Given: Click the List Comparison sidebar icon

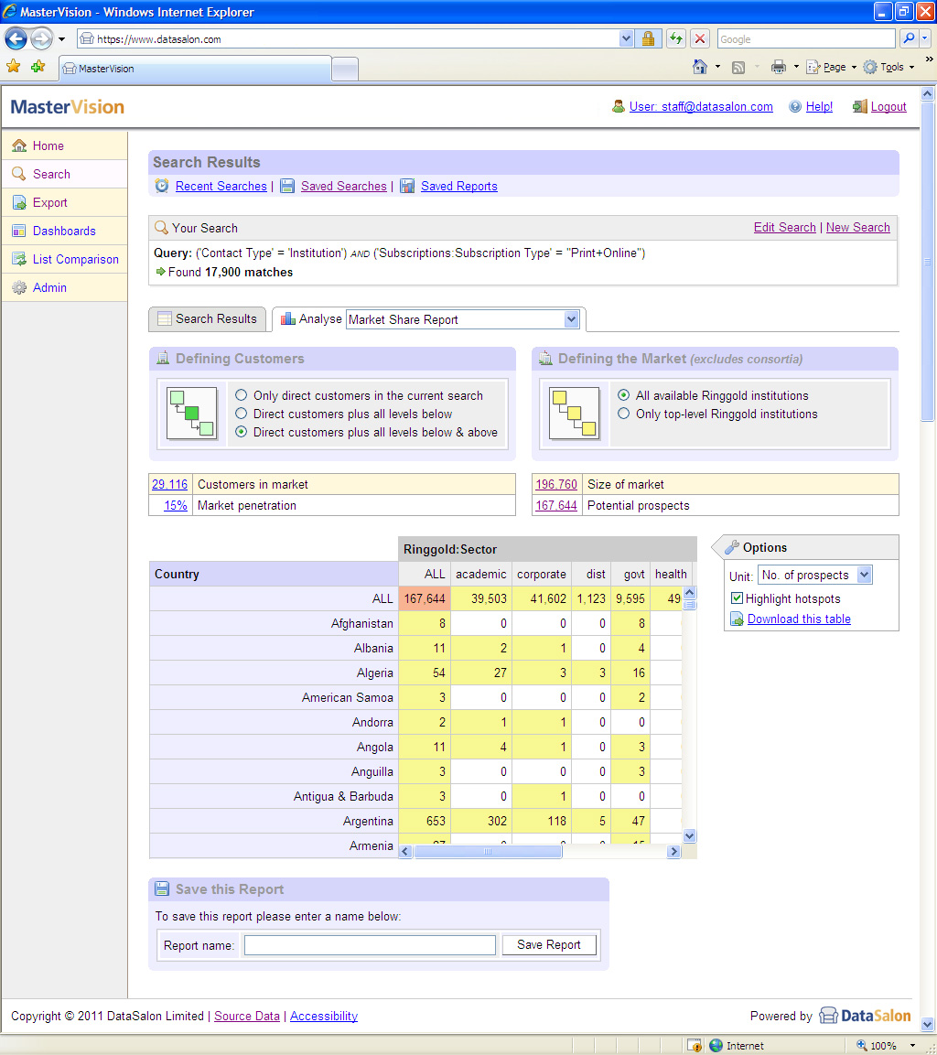Looking at the screenshot, I should pyautogui.click(x=18, y=259).
